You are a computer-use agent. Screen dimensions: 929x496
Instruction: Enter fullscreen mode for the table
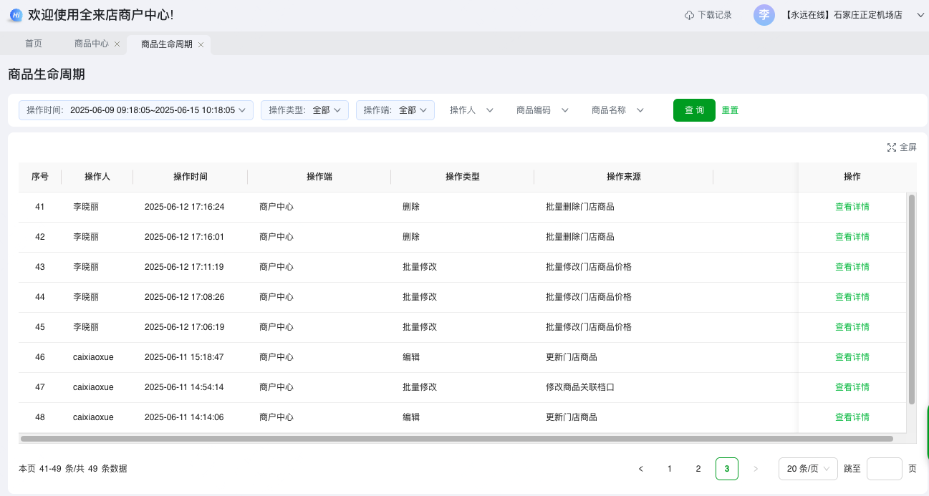[x=902, y=147]
